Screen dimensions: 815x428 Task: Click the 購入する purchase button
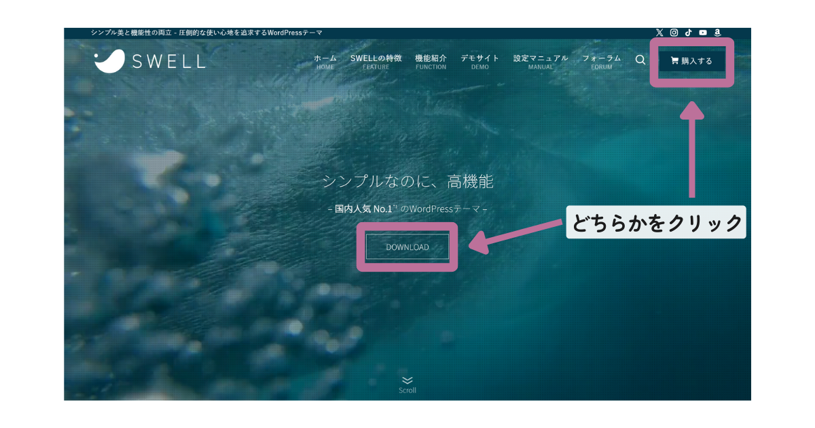(693, 60)
